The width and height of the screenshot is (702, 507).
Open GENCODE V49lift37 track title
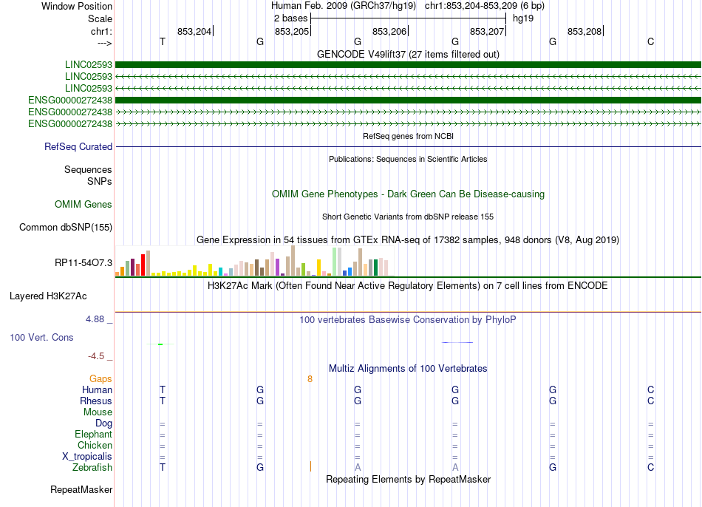click(408, 54)
